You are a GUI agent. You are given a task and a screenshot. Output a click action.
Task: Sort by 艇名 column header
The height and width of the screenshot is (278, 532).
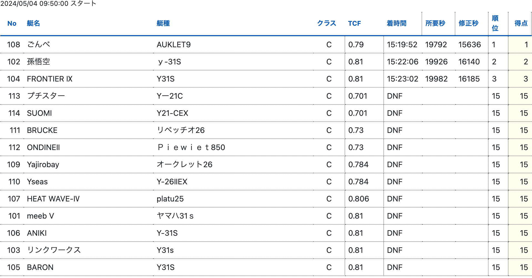coord(33,23)
